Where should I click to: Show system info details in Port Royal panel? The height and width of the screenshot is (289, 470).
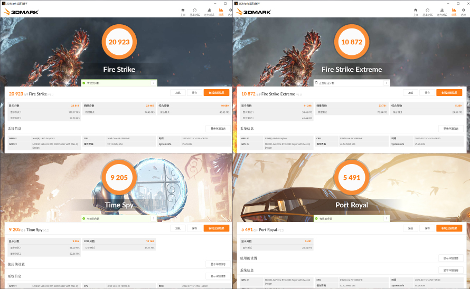[450, 270]
